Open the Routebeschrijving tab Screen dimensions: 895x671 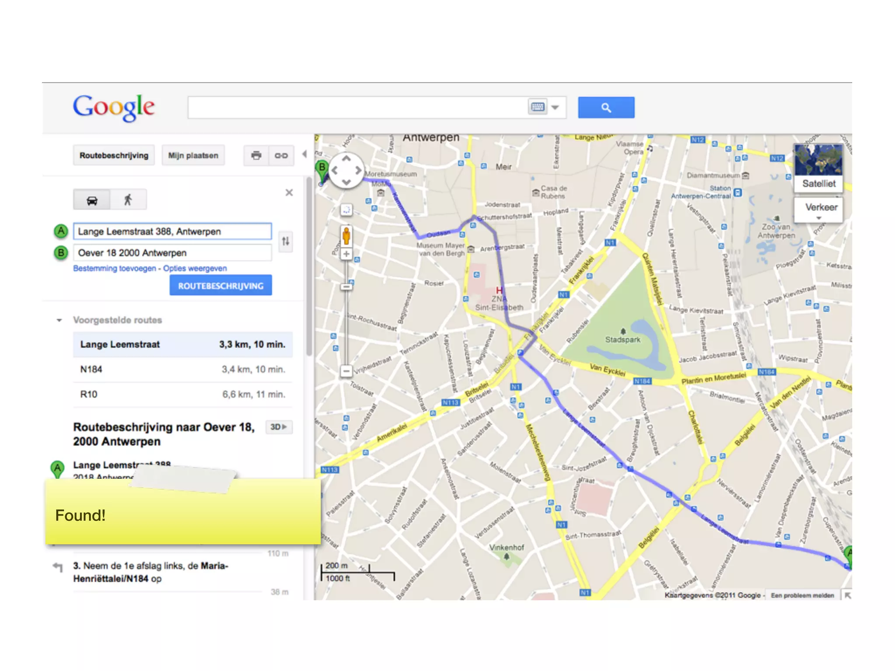(x=114, y=156)
